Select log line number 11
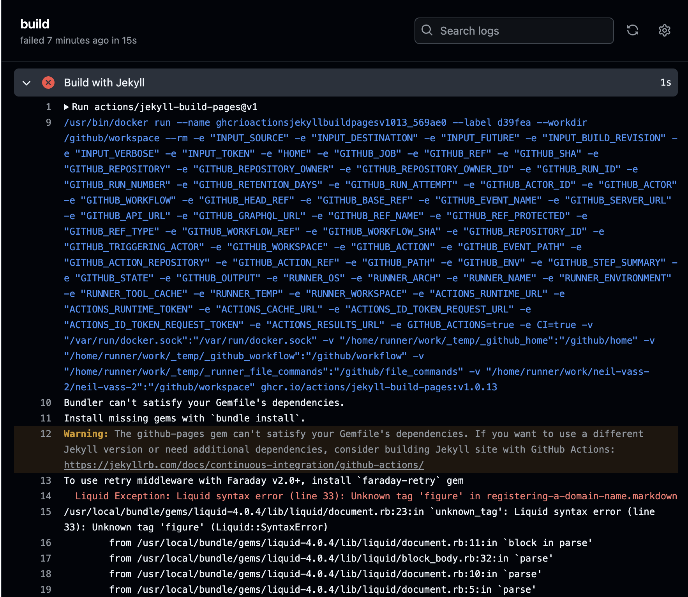 [46, 418]
